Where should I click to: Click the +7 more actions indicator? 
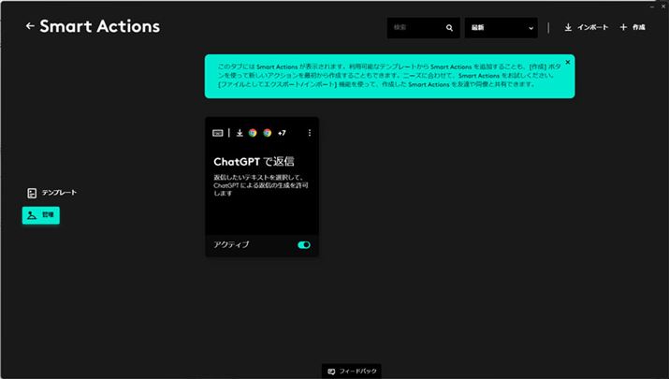click(x=282, y=133)
